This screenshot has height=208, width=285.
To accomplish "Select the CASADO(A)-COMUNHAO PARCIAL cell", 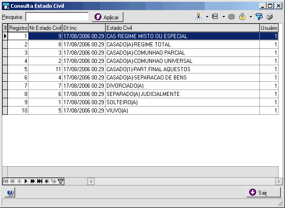I will click(183, 52).
